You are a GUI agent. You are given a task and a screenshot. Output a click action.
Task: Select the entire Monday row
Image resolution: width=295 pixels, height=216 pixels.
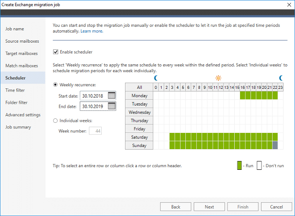tap(139, 95)
